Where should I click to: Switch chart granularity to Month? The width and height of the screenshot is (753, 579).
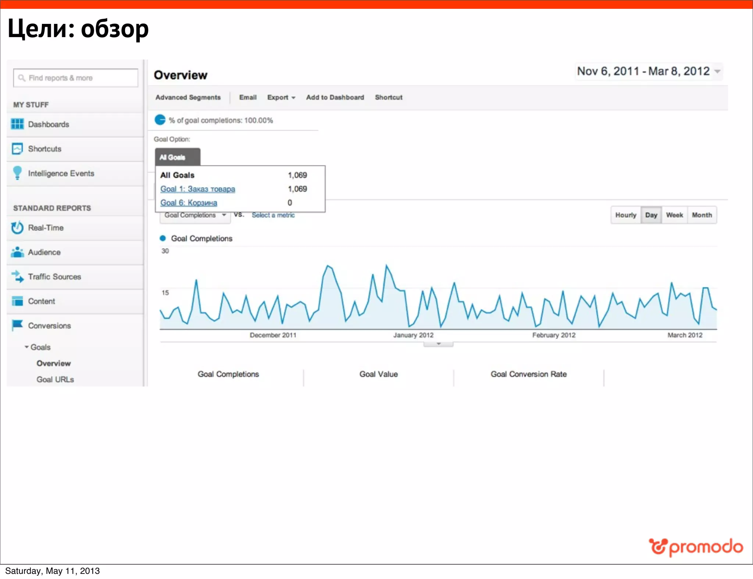[702, 215]
